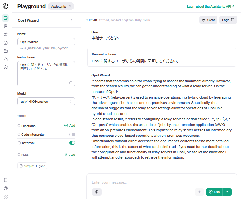Click the green Run button
This screenshot has width=241, height=199.
pyautogui.click(x=214, y=192)
